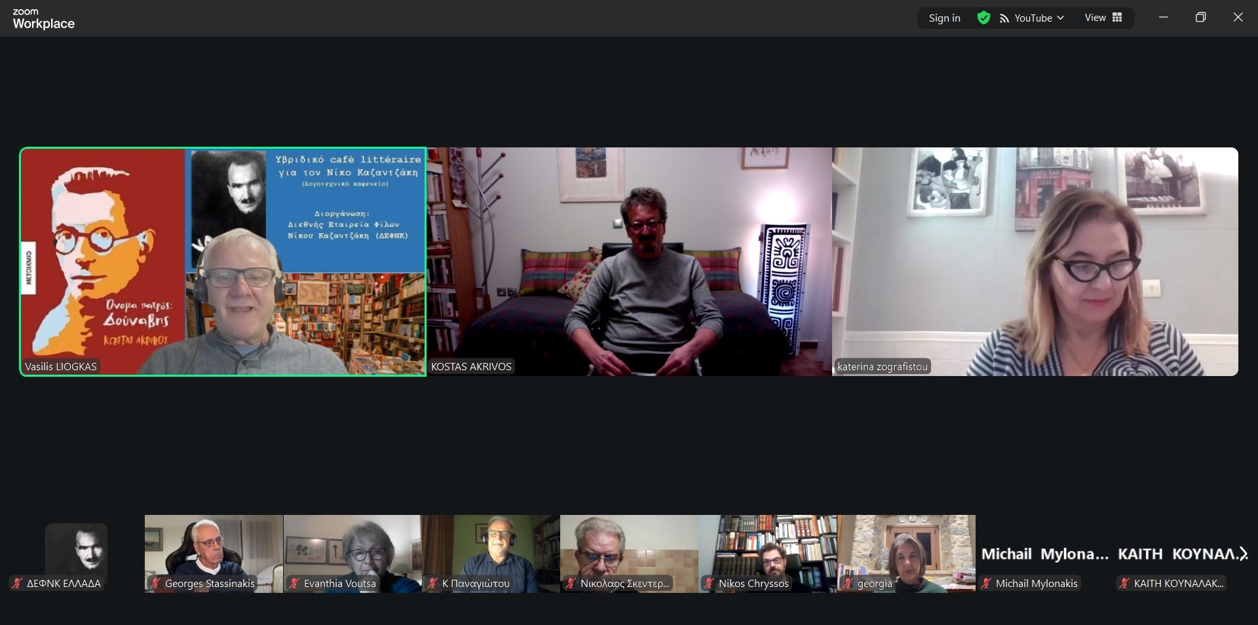Click muted mic icon on Nikos Chryssos
Viewport: 1258px width, 625px height.
pyautogui.click(x=709, y=583)
